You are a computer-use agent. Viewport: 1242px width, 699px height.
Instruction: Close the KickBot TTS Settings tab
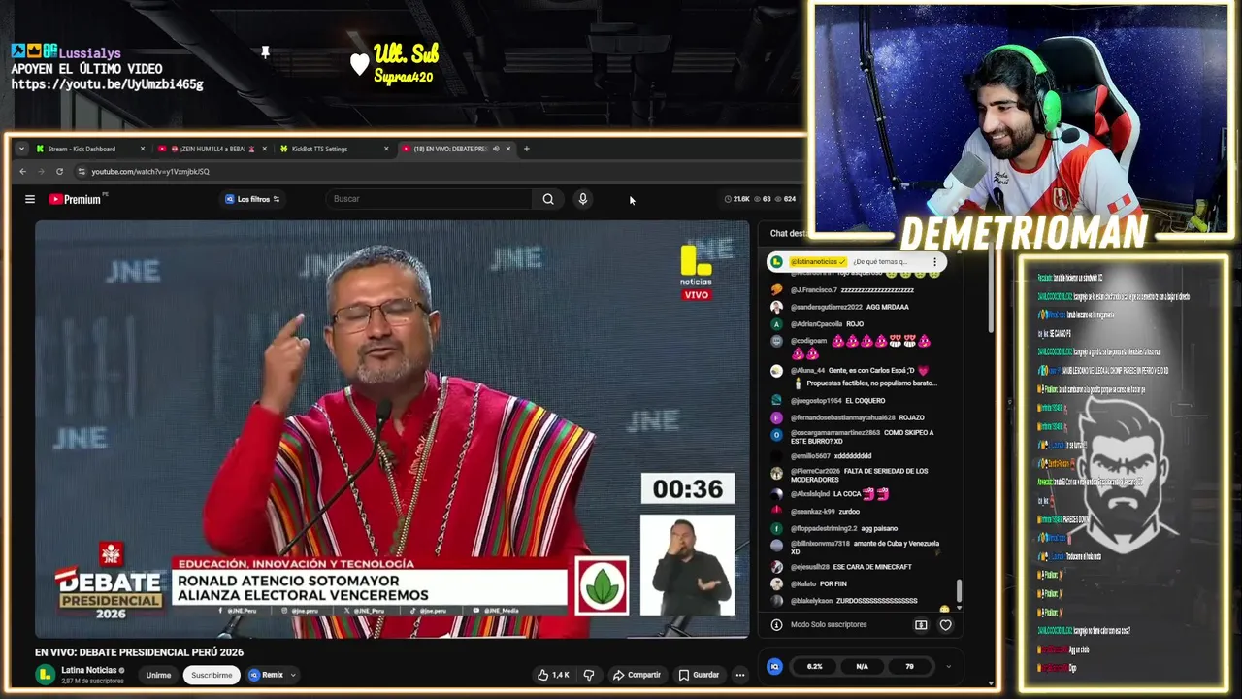click(x=386, y=149)
